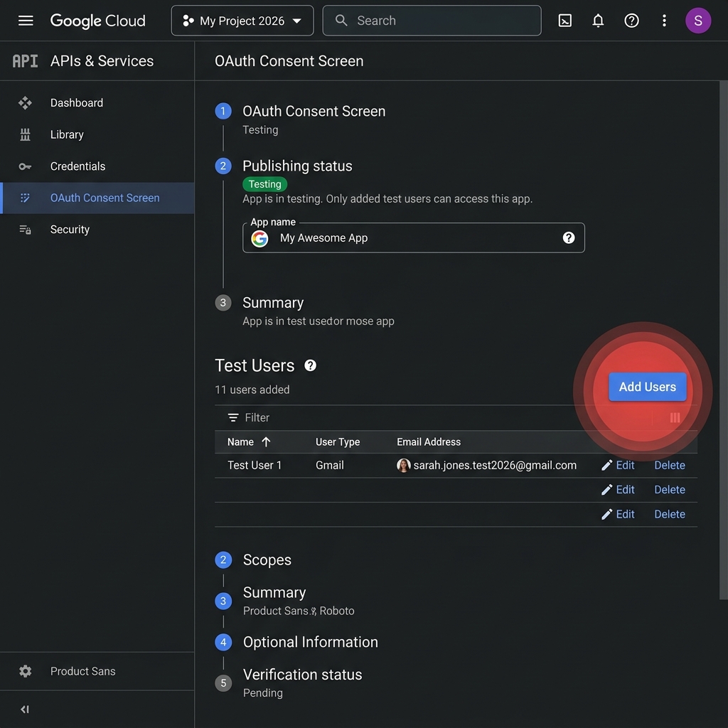The height and width of the screenshot is (728, 728).
Task: Collapse the left sidebar panel
Action: click(x=25, y=709)
